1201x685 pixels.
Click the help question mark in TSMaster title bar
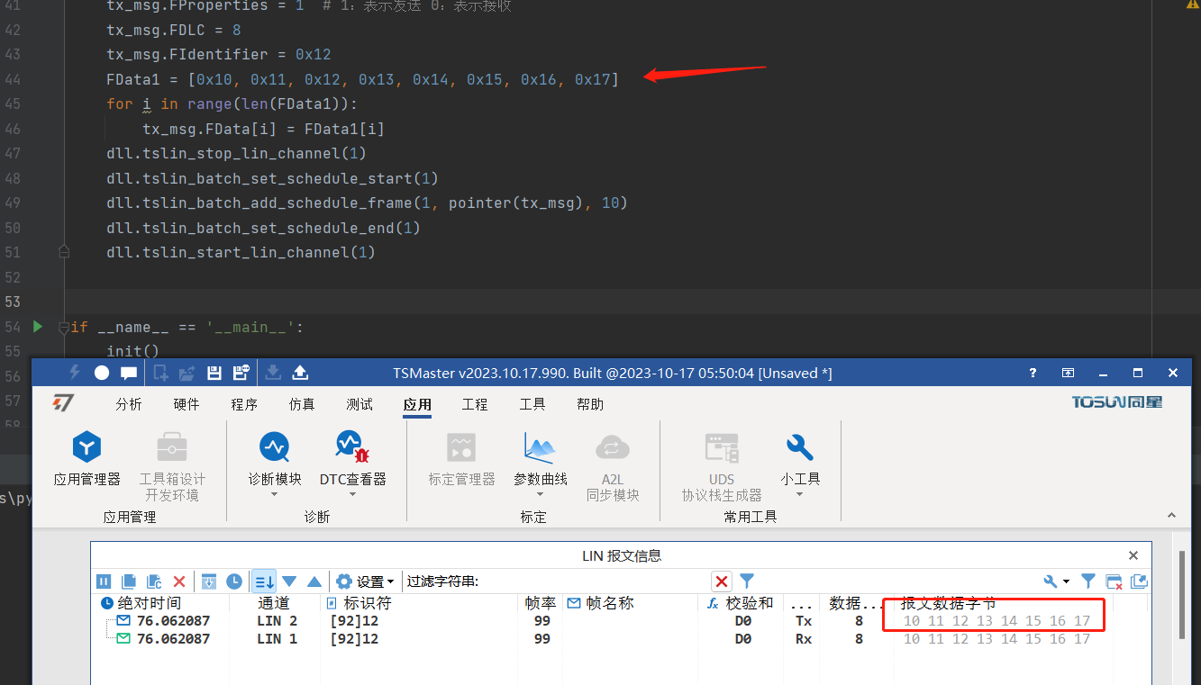[1033, 373]
